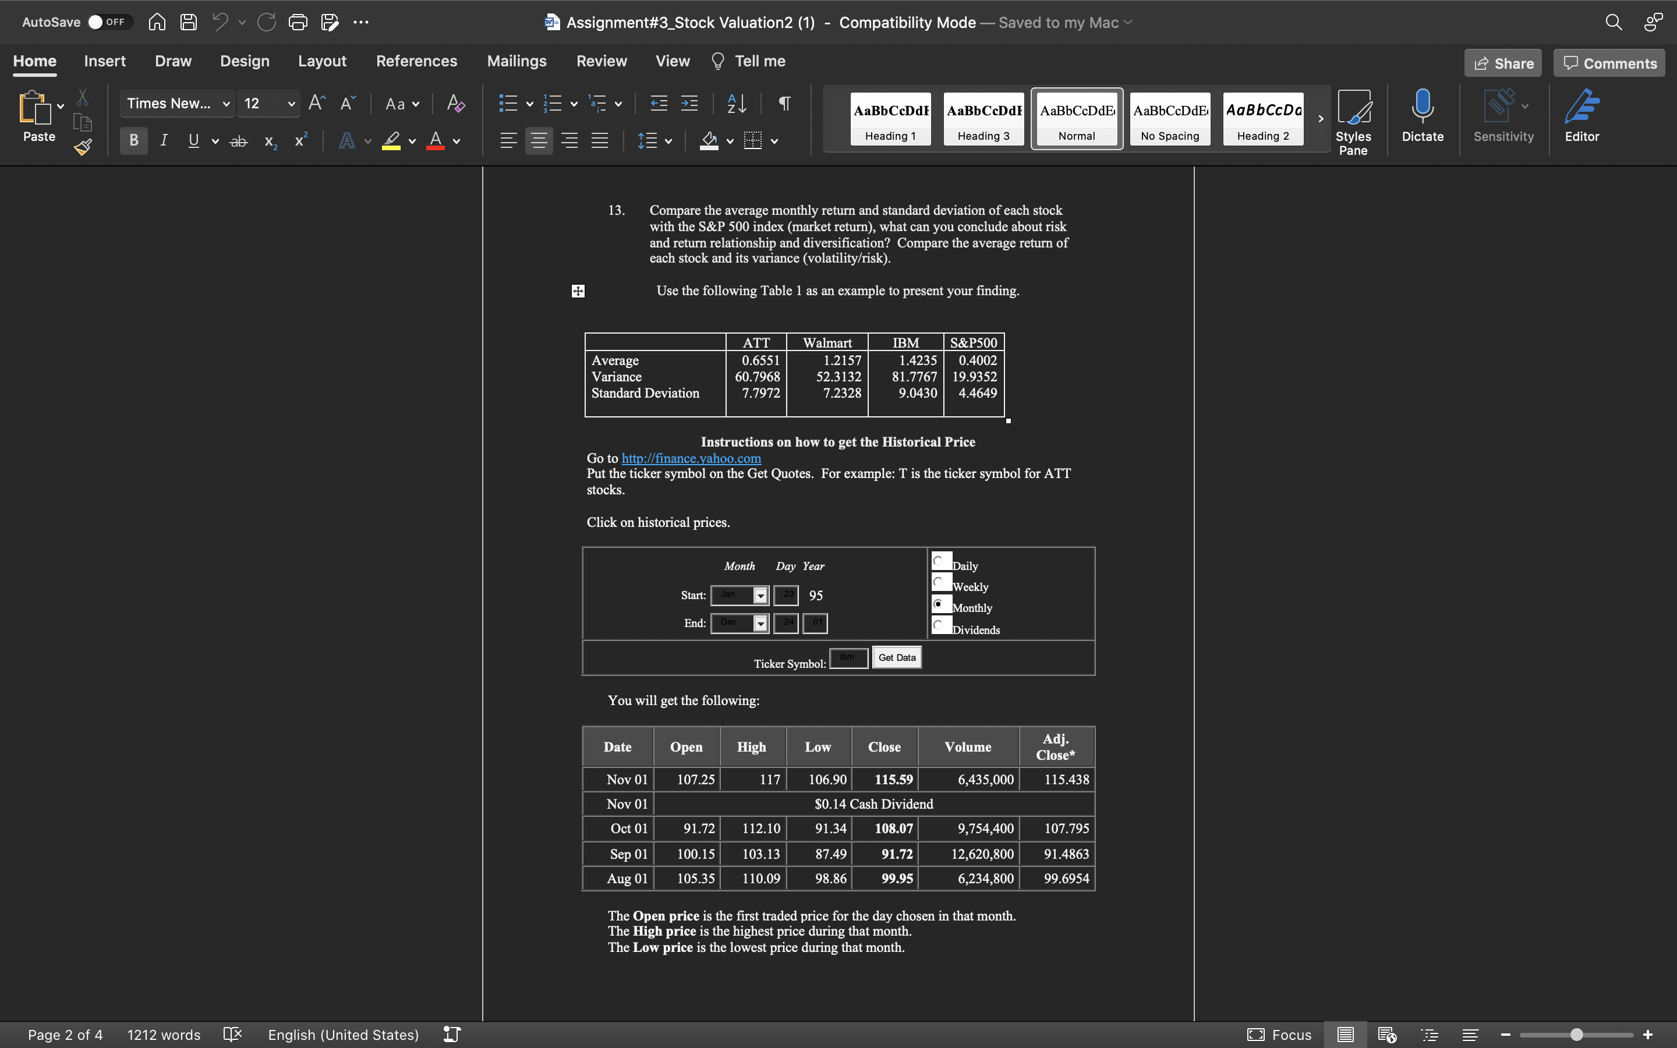Click the Sort A-Z icon

(736, 104)
